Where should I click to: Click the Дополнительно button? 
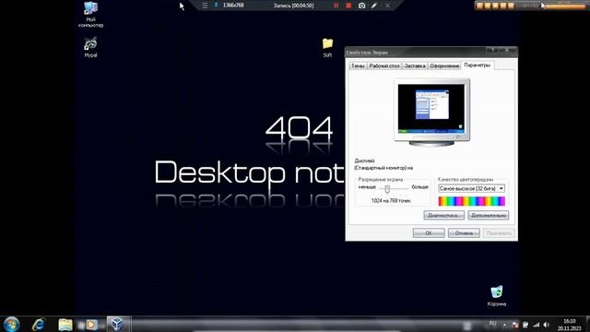tap(489, 215)
